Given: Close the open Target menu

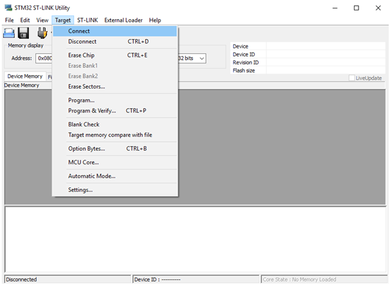Looking at the screenshot, I should click(x=63, y=20).
